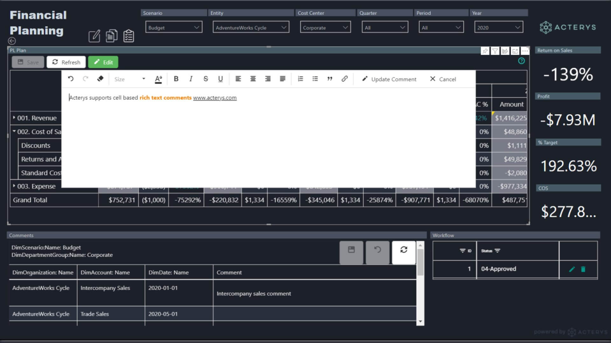Delete the 04-Approved workflow row with trash
Viewport: 611px width, 343px height.
[x=583, y=269]
